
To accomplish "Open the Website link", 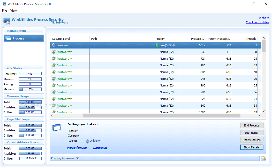I will tap(264, 18).
